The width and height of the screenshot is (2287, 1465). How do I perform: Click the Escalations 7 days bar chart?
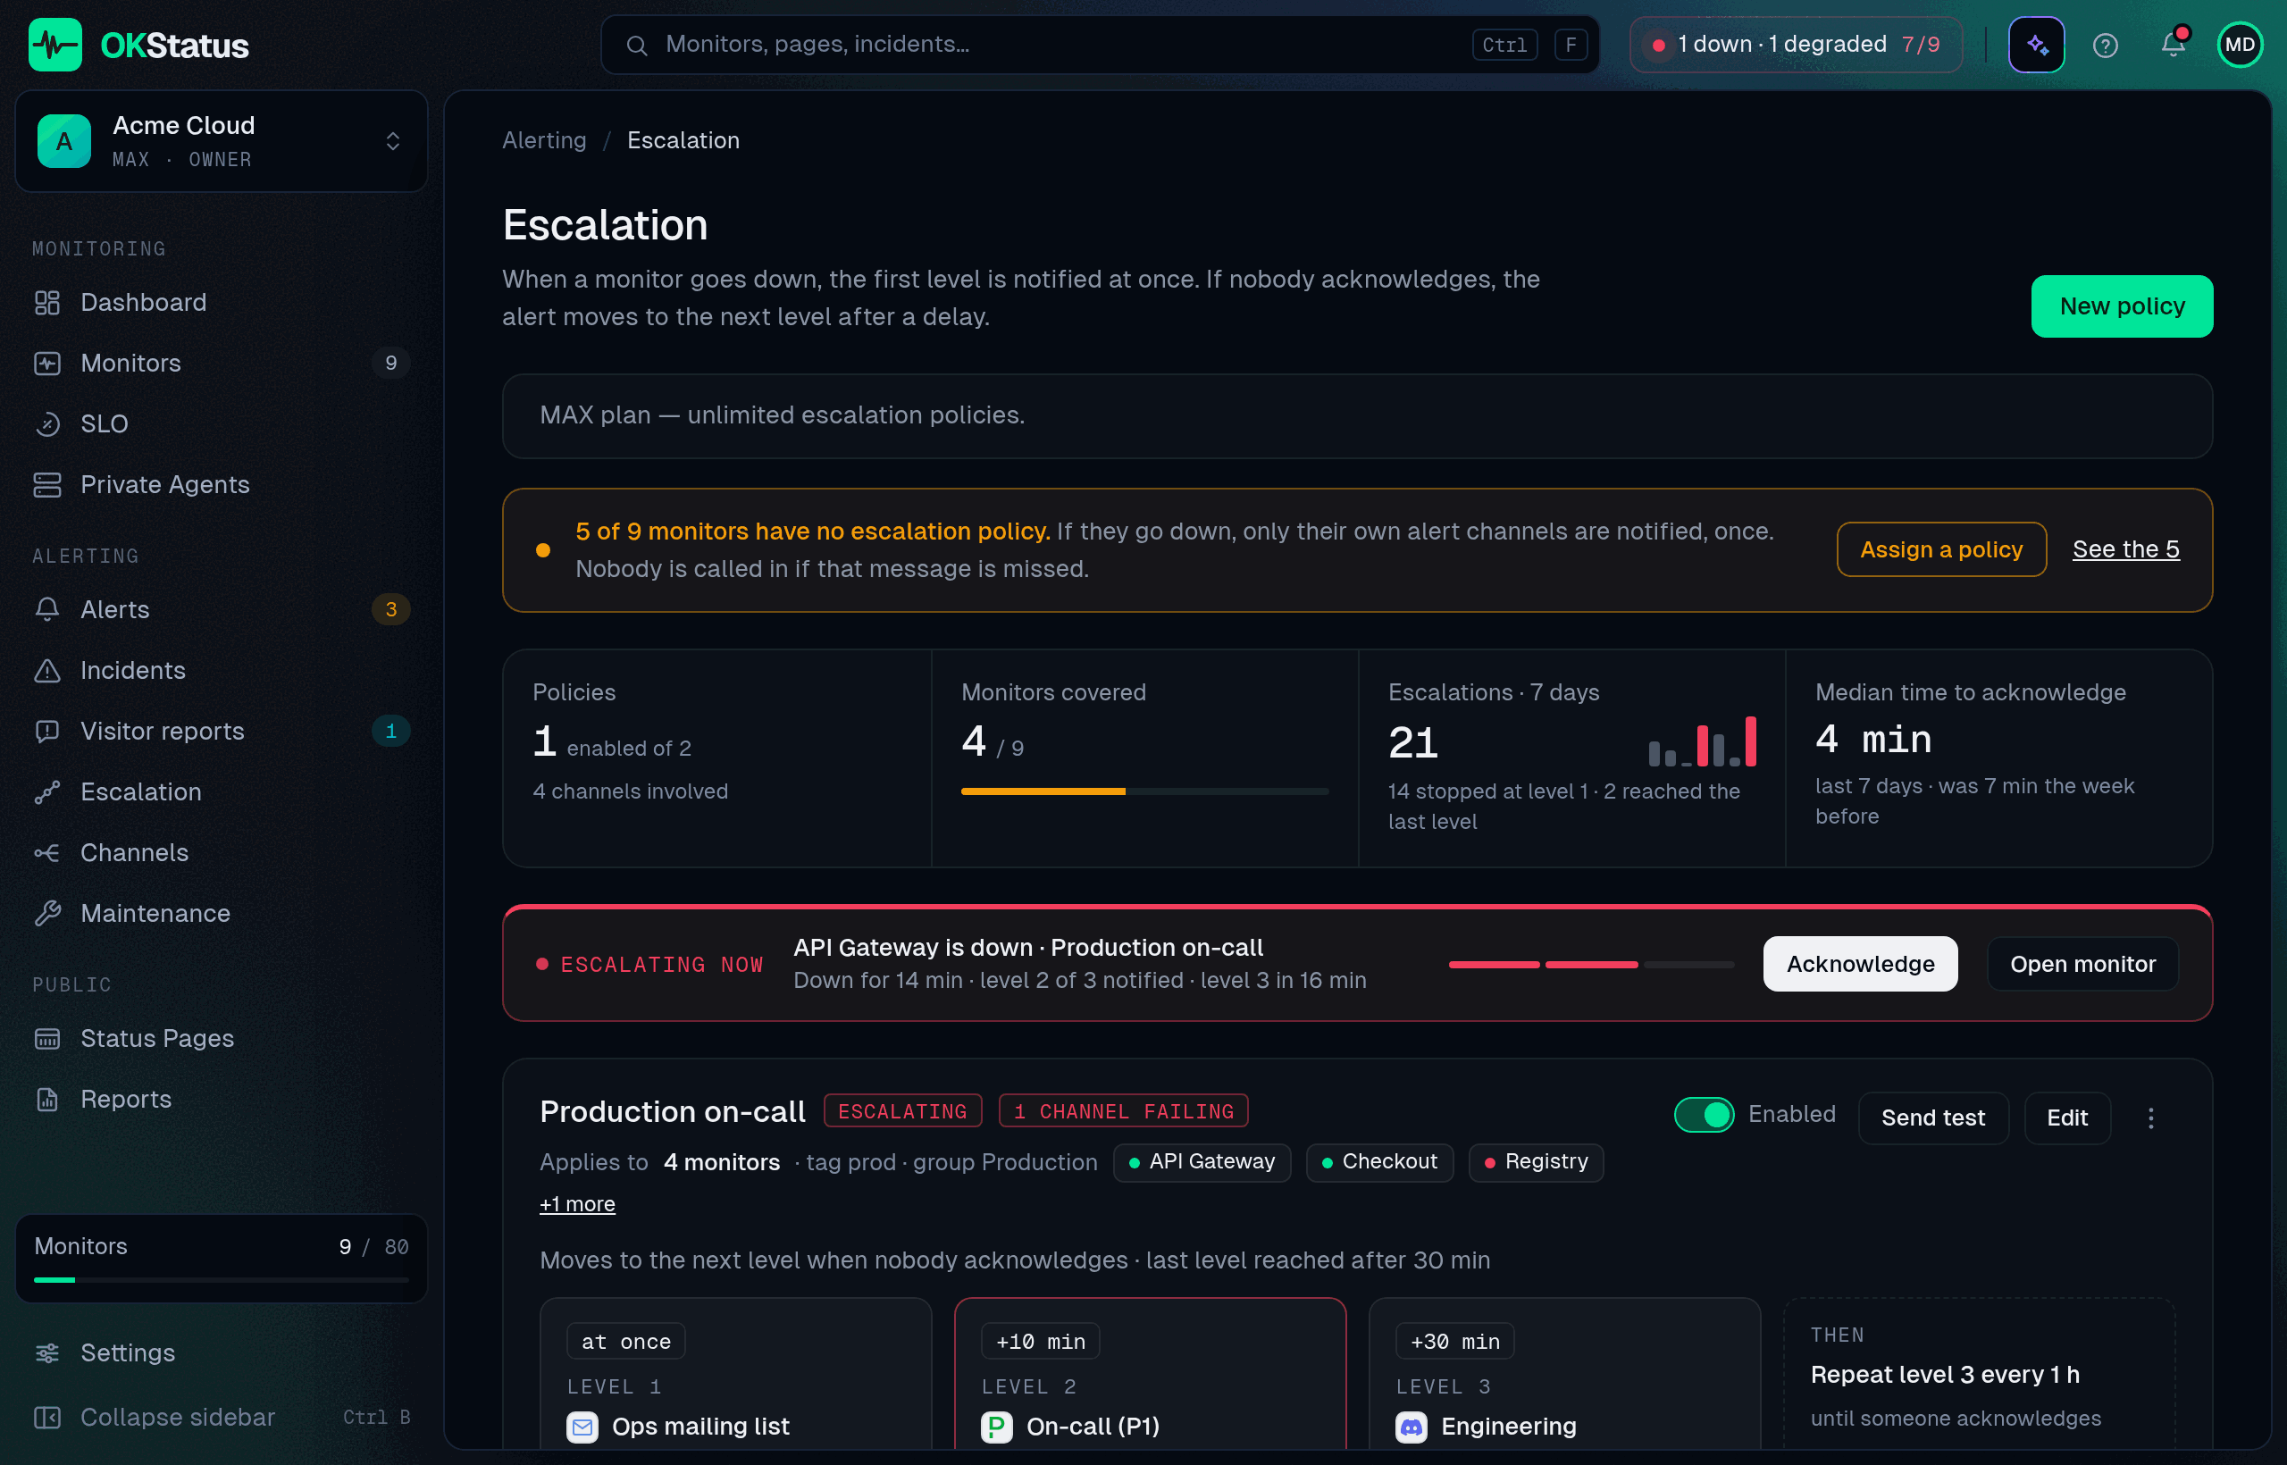pos(1702,742)
